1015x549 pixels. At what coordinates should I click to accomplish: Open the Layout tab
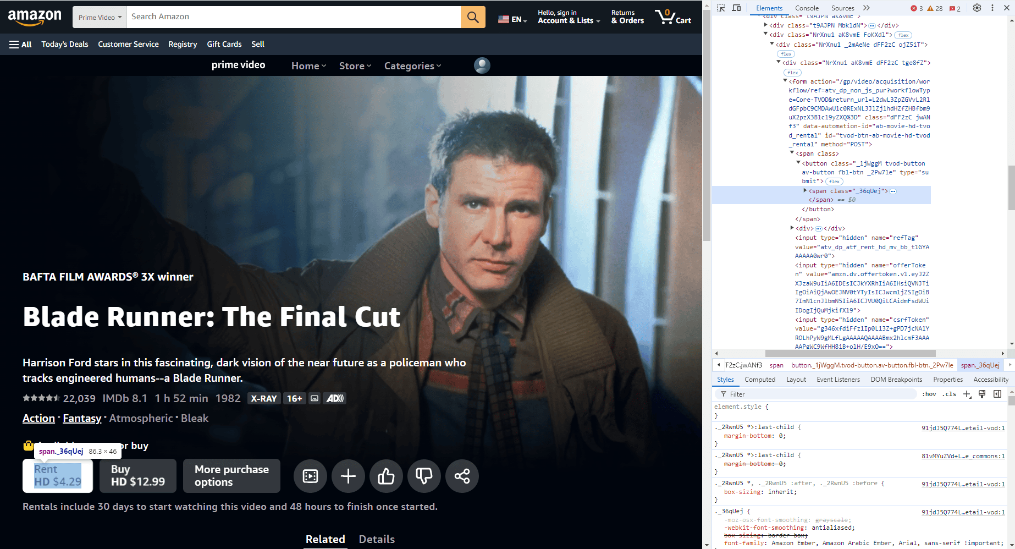[796, 380]
